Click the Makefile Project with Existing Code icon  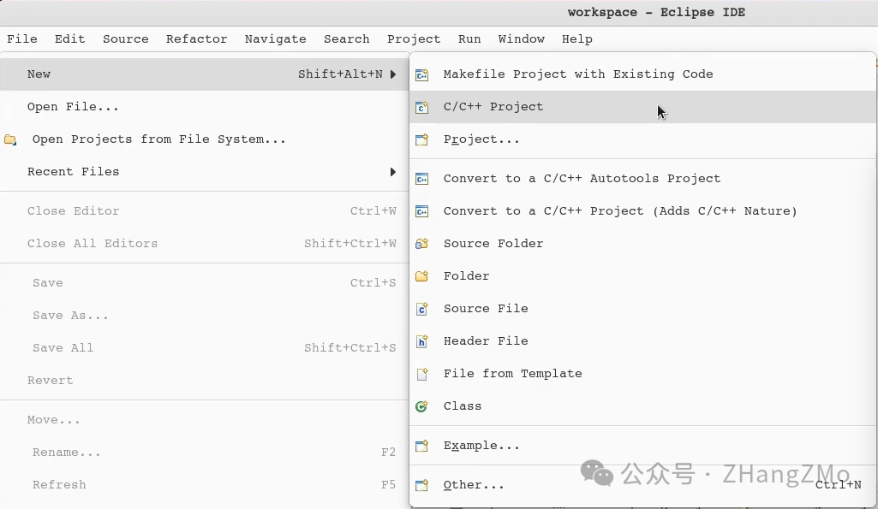(x=421, y=74)
